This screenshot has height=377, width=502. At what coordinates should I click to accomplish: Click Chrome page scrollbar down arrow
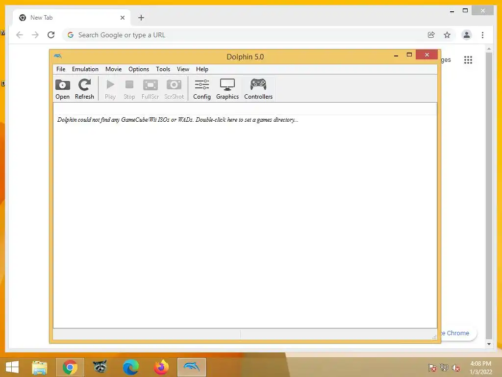tap(489, 344)
